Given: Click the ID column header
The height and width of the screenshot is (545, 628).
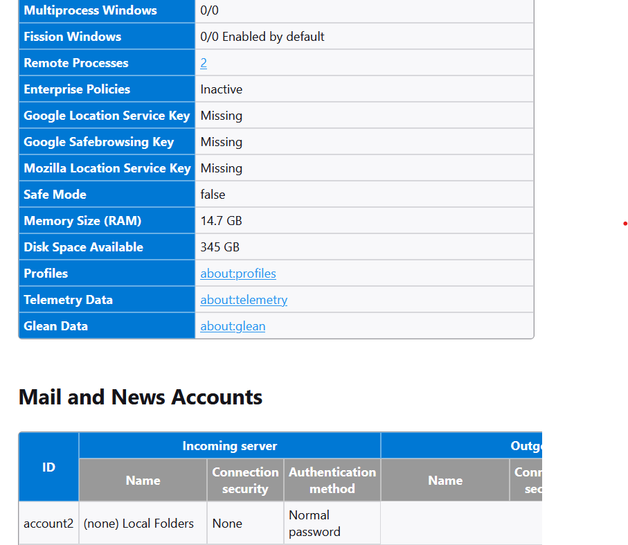Looking at the screenshot, I should tap(48, 467).
